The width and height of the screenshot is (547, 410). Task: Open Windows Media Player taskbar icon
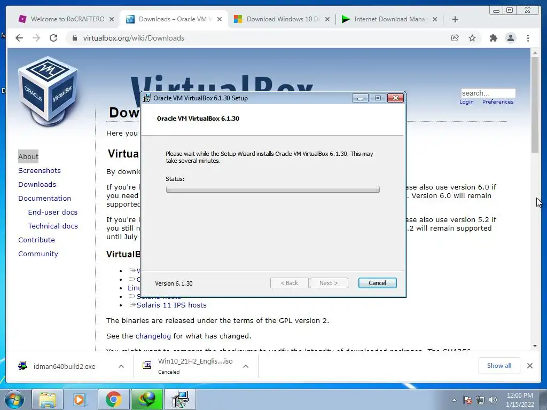pos(80,399)
